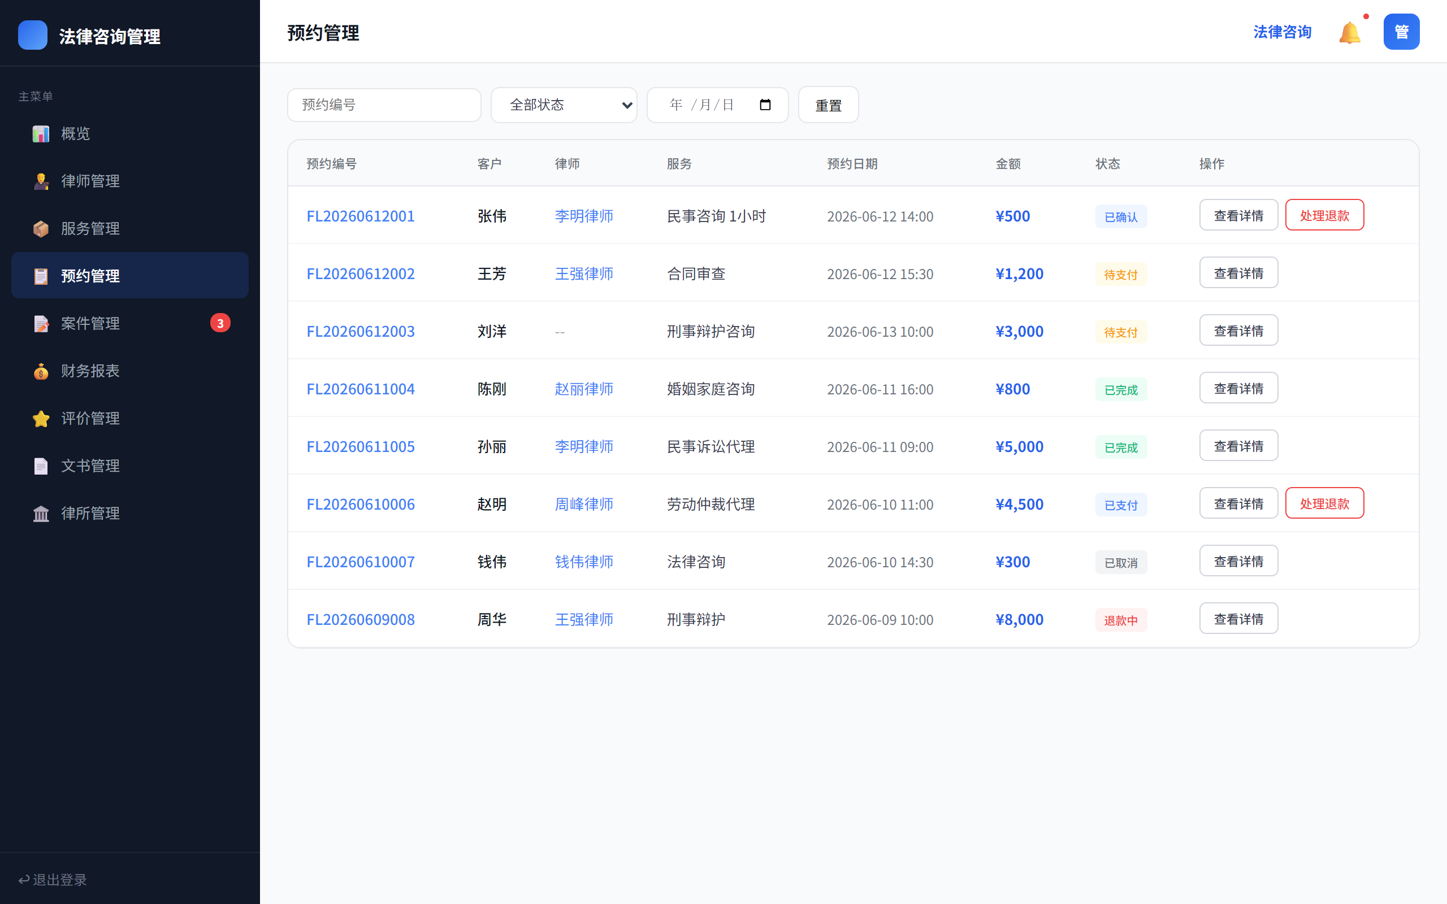Go to 概览 in the sidebar
Image resolution: width=1447 pixels, height=904 pixels.
(130, 133)
